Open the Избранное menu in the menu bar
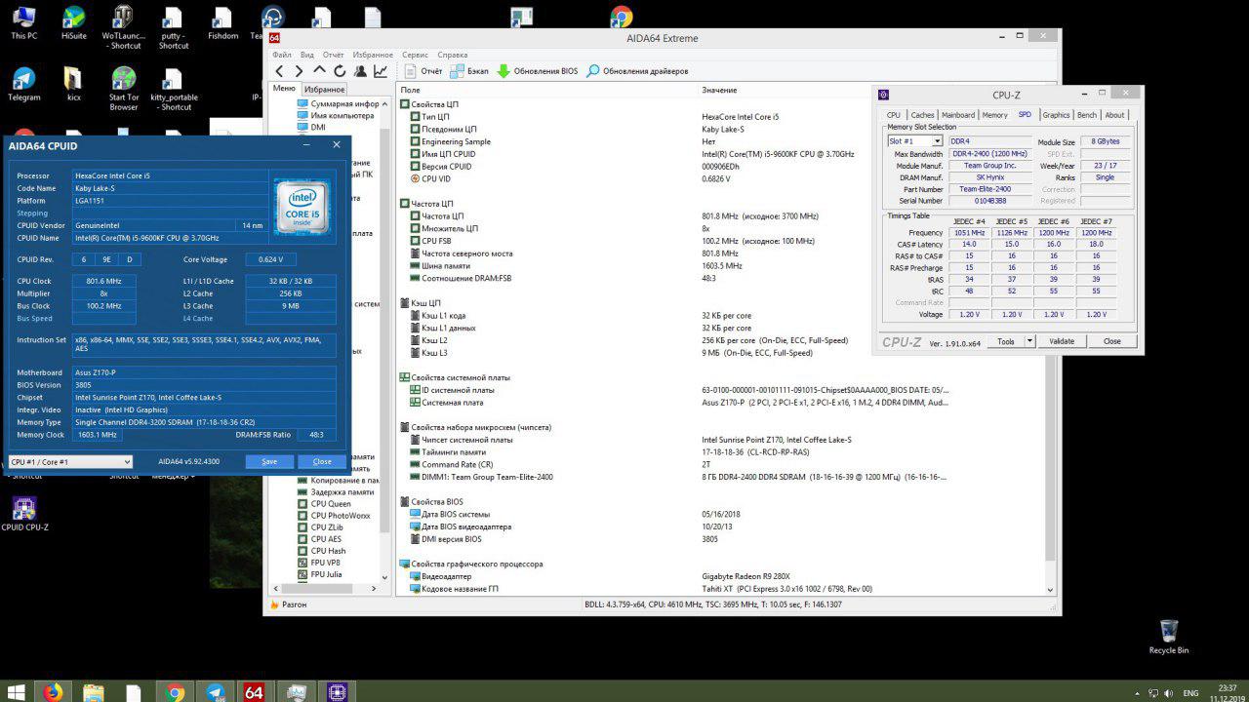 pyautogui.click(x=373, y=55)
